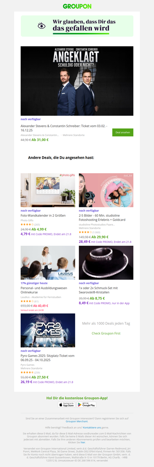154x467 pixels.
Task: Click the green 'Deal ansehen' button
Action: 123,132
